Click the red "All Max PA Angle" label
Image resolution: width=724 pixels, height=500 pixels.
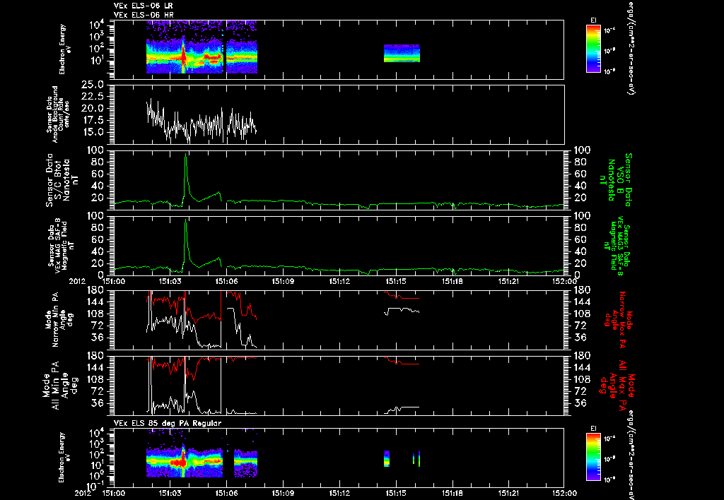(x=617, y=384)
